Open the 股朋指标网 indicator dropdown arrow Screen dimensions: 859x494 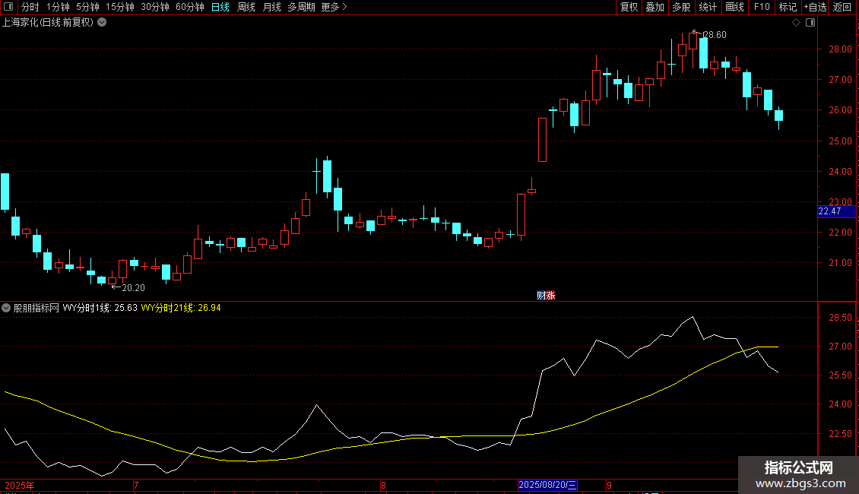pyautogui.click(x=6, y=308)
